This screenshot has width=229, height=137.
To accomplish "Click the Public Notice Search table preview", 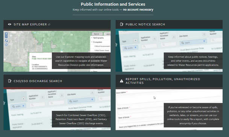I will [169, 51].
